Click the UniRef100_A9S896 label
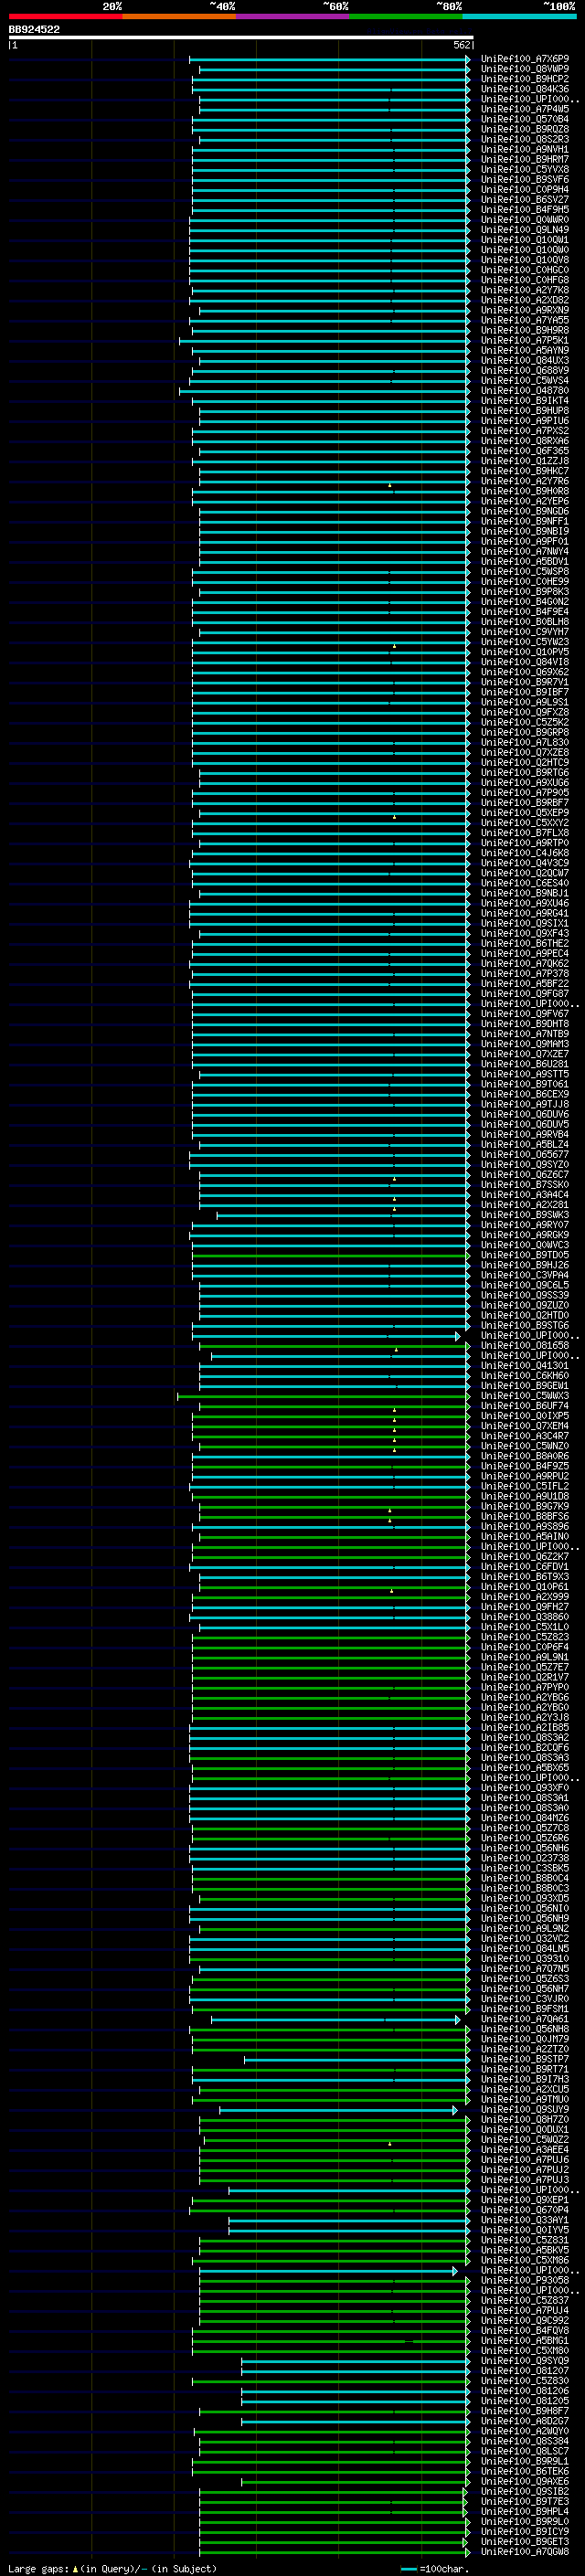This screenshot has height=2576, width=585. click(x=525, y=1527)
